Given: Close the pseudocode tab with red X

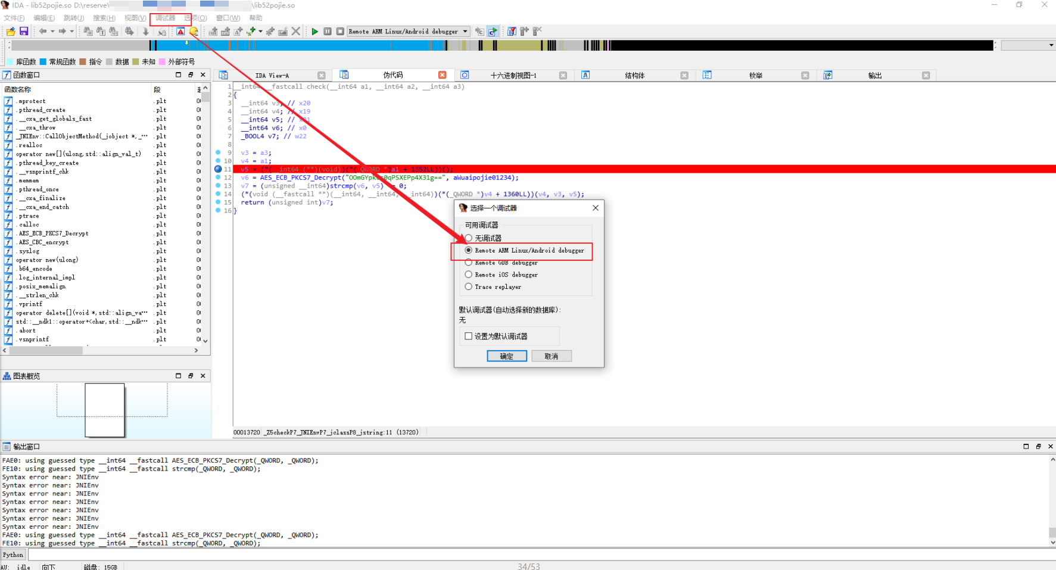Looking at the screenshot, I should click(x=442, y=75).
